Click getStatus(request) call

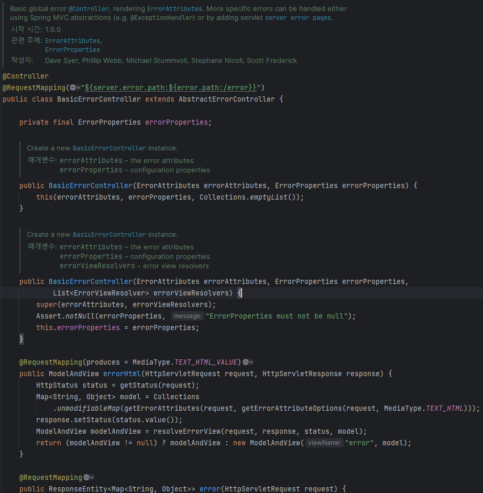tap(158, 385)
